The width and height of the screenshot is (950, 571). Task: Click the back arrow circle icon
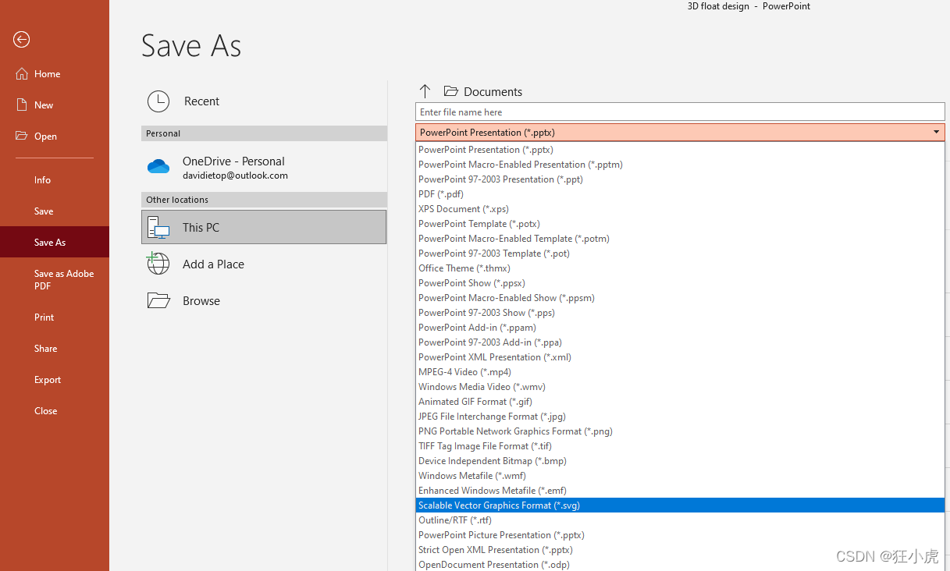[x=21, y=40]
